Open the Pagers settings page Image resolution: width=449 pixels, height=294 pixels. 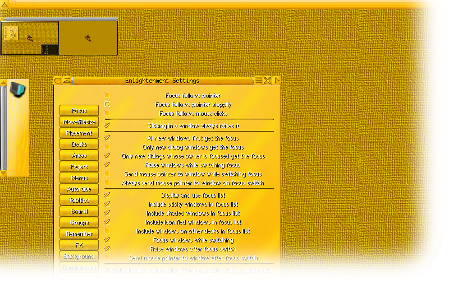tap(79, 166)
